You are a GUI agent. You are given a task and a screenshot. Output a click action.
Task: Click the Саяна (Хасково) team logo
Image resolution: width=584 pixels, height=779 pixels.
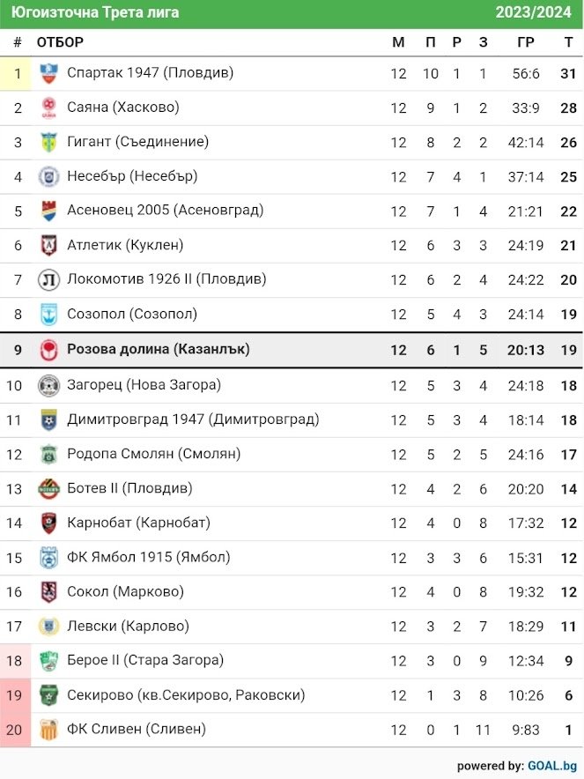point(48,108)
